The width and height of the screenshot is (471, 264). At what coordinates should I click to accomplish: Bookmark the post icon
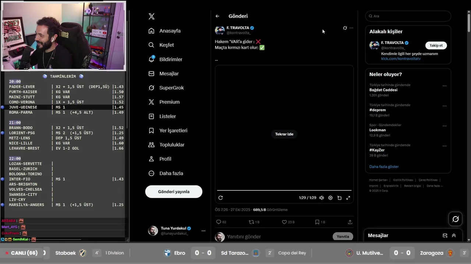point(317,222)
